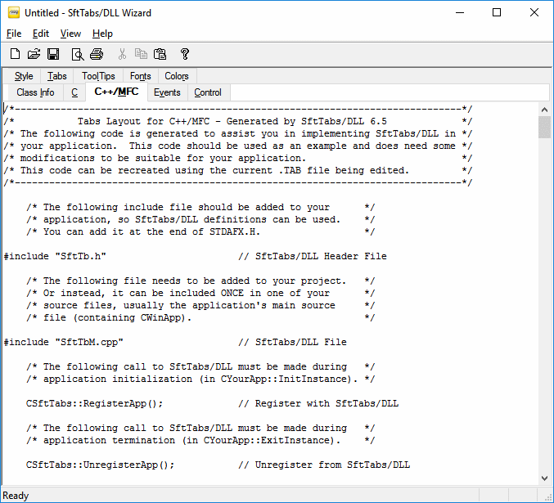Click the Cut scissors icon
The image size is (554, 503).
point(122,54)
